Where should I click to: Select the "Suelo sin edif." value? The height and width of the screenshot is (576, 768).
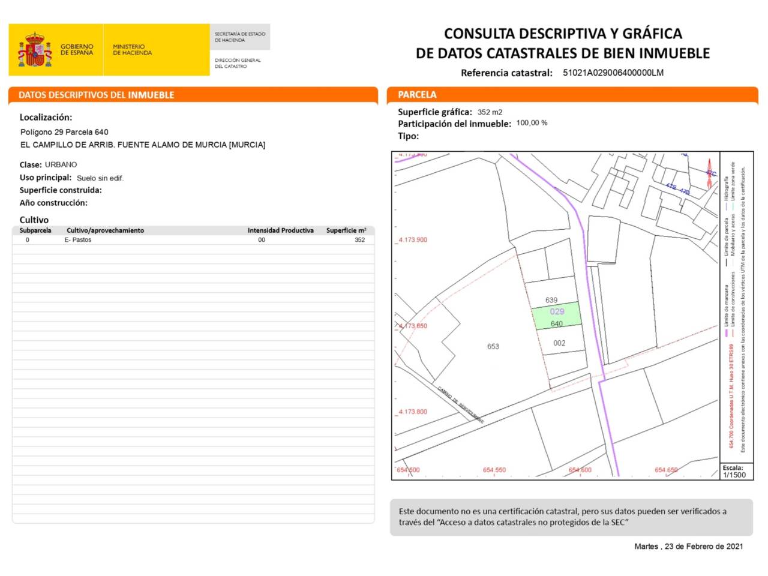pos(100,178)
